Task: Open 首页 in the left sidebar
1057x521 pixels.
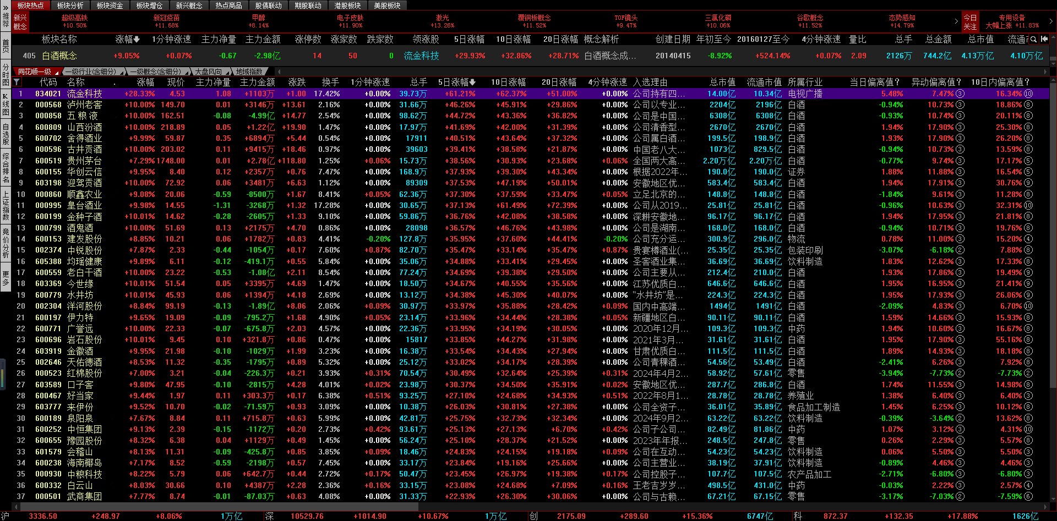Action: [6, 46]
